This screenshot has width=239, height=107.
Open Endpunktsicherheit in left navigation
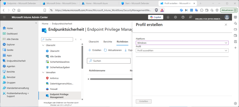(14, 61)
